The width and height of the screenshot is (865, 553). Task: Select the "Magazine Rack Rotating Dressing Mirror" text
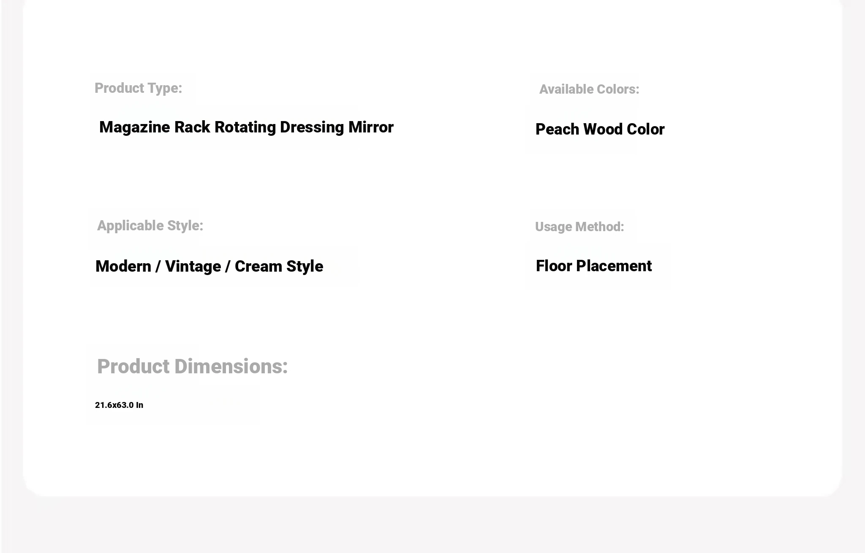[x=246, y=127]
